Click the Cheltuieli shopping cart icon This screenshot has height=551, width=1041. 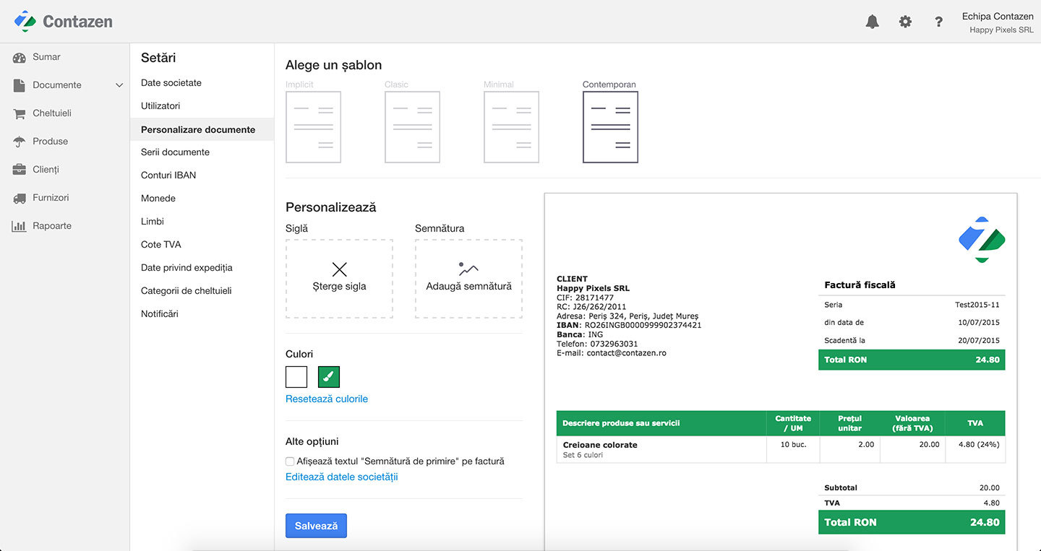tap(19, 113)
